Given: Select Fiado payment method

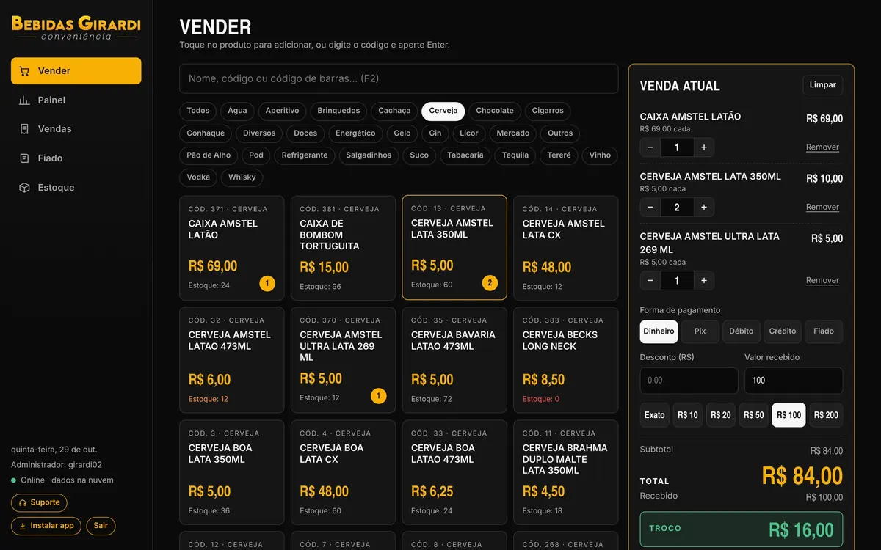Looking at the screenshot, I should 824,331.
